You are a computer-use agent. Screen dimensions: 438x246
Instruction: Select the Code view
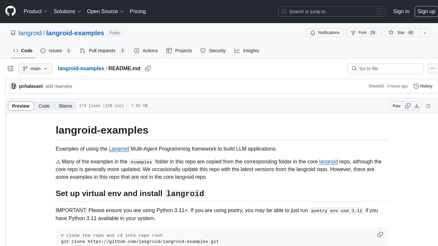44,106
